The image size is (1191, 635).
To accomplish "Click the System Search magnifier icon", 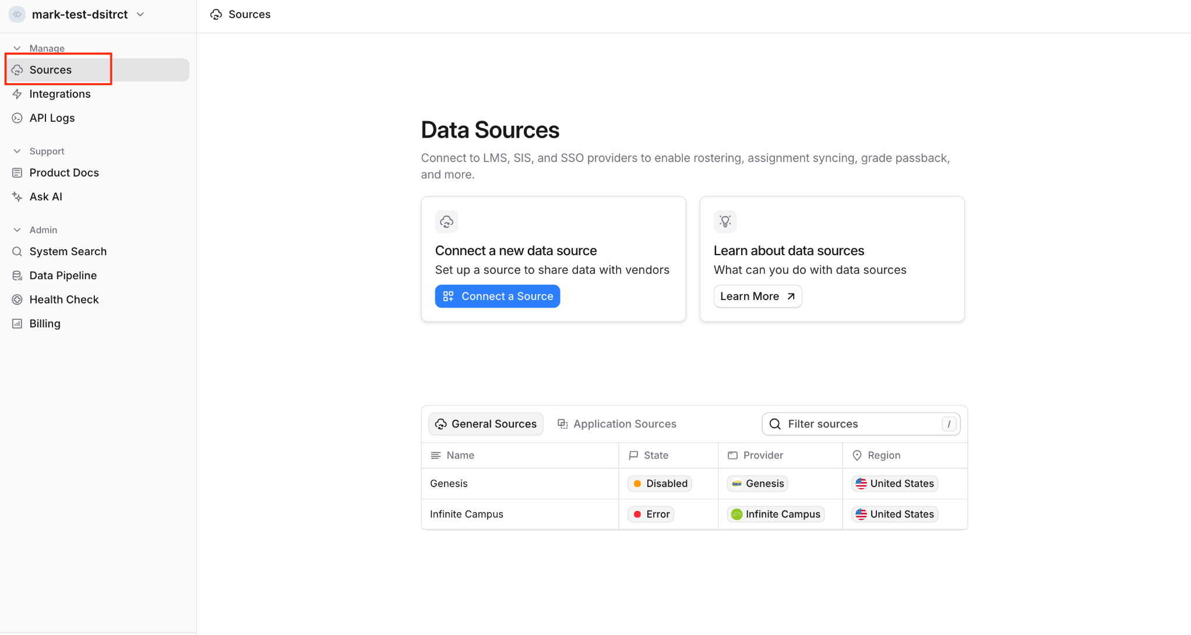I will tap(17, 252).
